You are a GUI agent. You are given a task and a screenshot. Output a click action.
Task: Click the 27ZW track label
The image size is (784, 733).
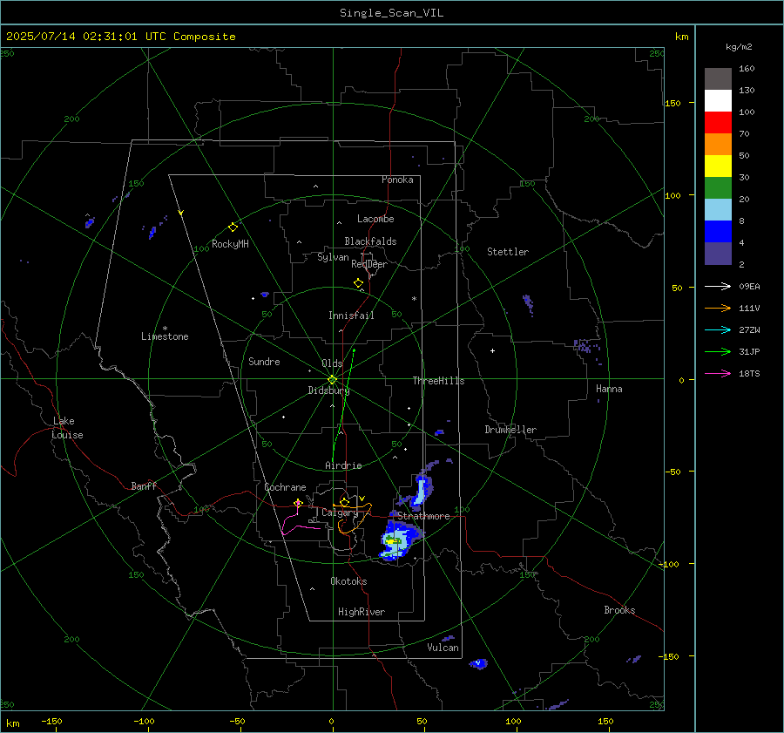[749, 330]
